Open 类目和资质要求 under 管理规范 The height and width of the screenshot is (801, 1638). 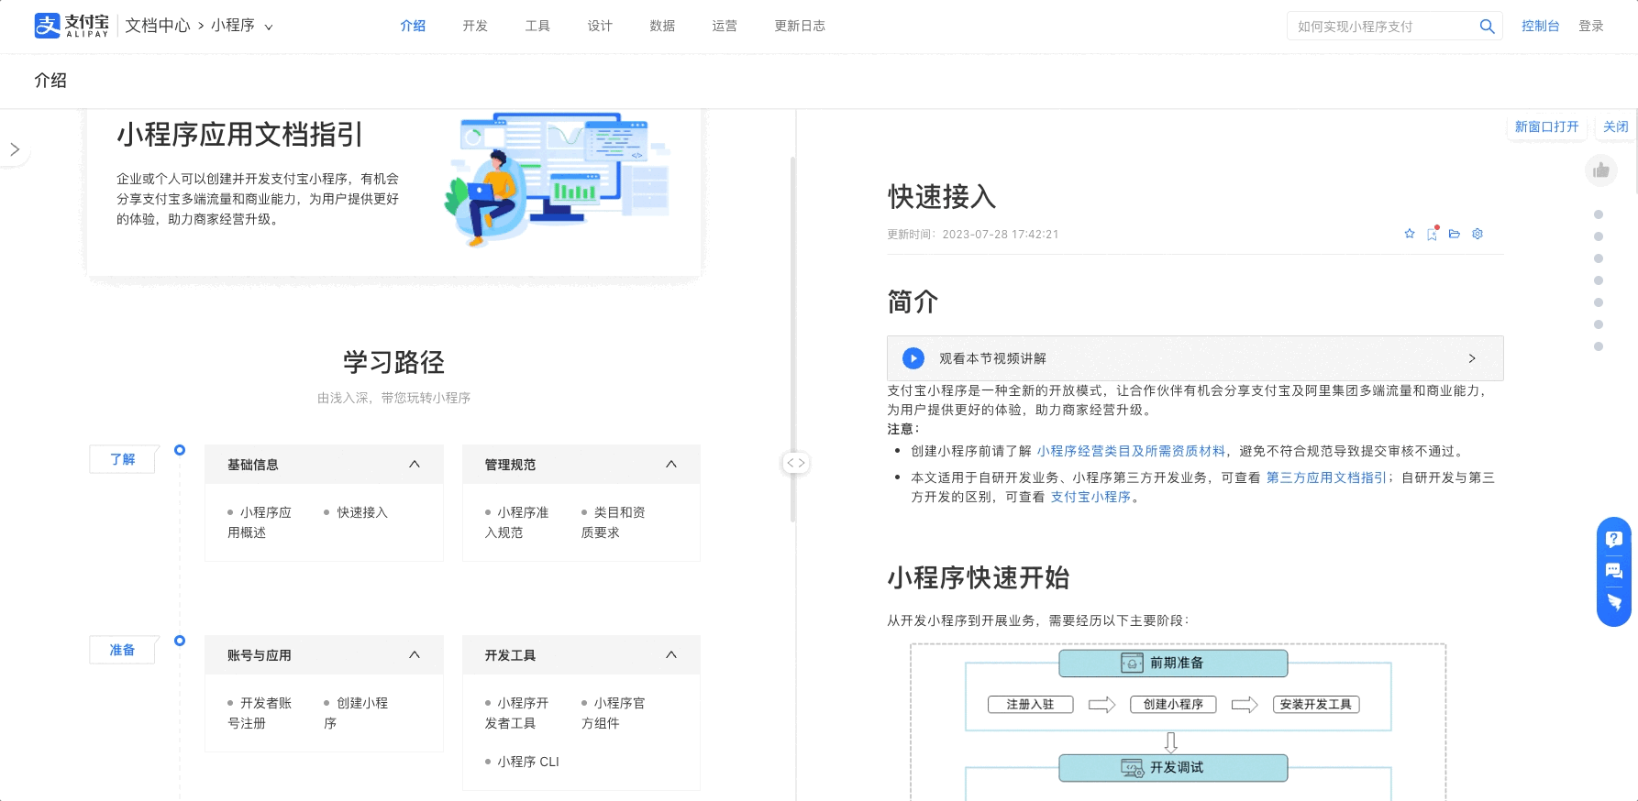click(x=614, y=522)
